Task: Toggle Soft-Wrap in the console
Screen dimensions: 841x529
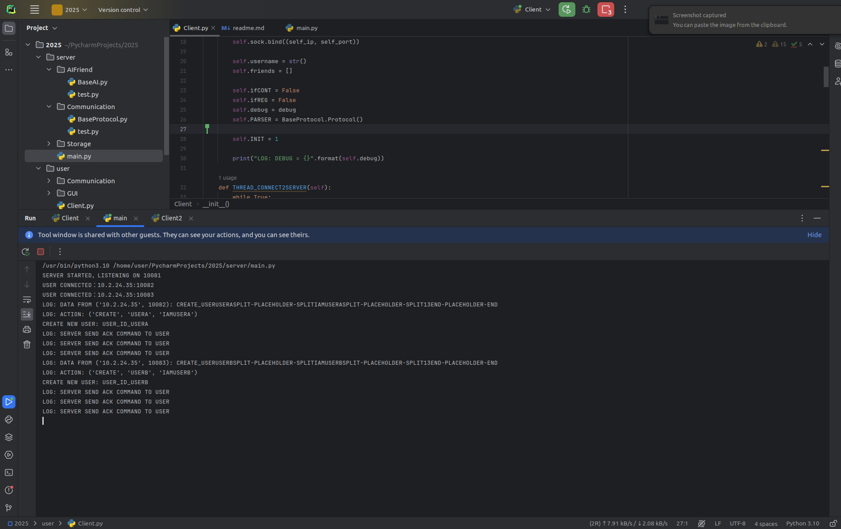Action: click(27, 300)
